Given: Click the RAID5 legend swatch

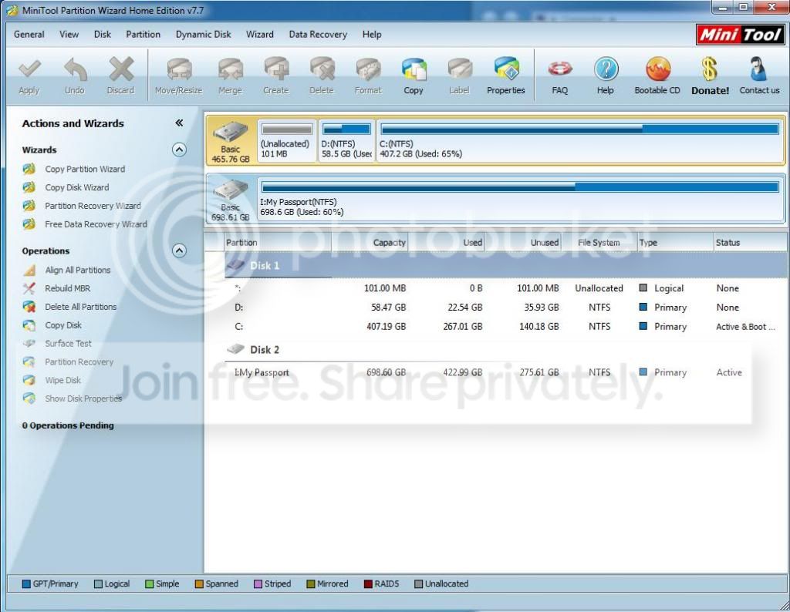Looking at the screenshot, I should [368, 583].
